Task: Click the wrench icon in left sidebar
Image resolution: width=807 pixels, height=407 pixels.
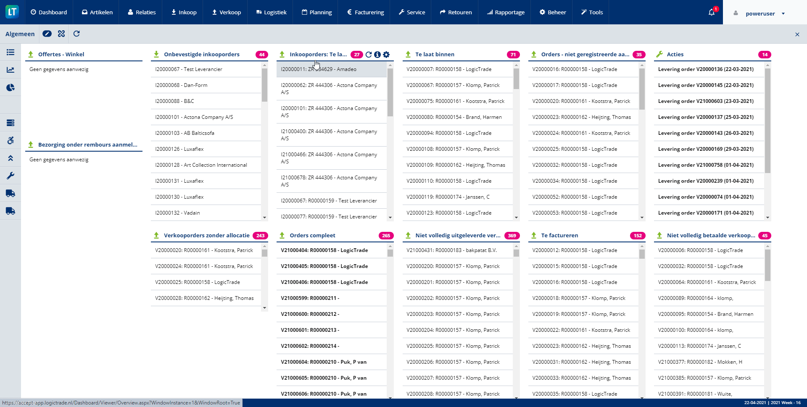Action: coord(11,176)
